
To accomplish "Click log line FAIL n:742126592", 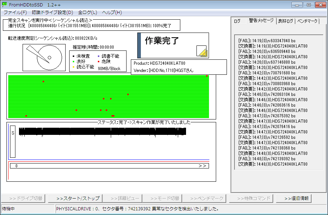I will [267, 137].
